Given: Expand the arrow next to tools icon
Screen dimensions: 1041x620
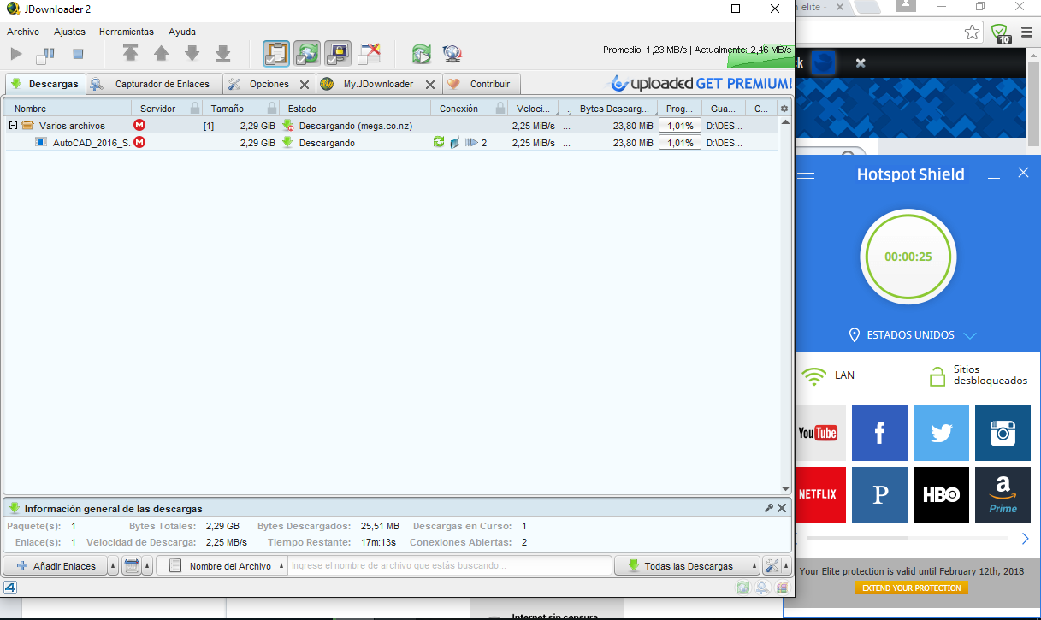Looking at the screenshot, I should (x=785, y=566).
